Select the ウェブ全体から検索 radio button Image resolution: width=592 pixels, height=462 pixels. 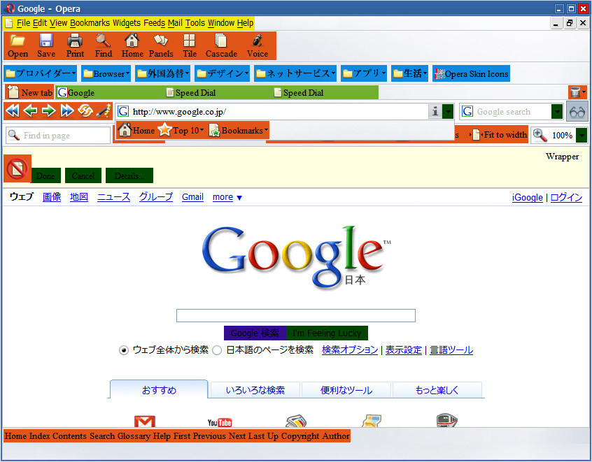point(123,350)
